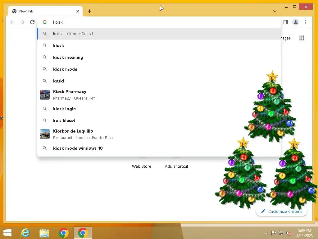Click the network tray icon
Viewport: 318px width, 239px height.
(x=281, y=233)
